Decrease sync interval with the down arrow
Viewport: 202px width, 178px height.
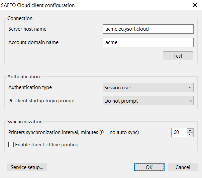pos(190,134)
